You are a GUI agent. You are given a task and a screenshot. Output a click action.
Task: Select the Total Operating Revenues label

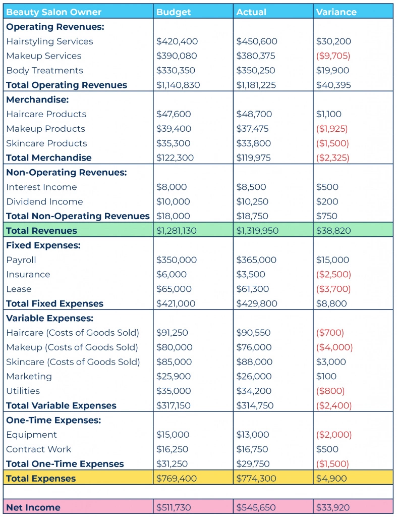(x=66, y=85)
